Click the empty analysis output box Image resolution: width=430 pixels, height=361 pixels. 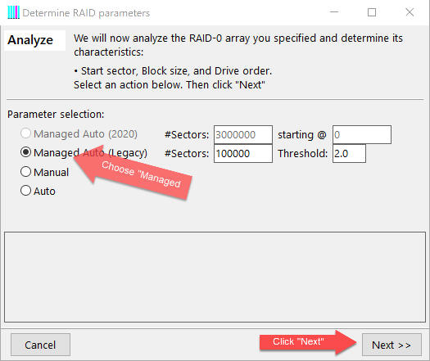tap(215, 278)
